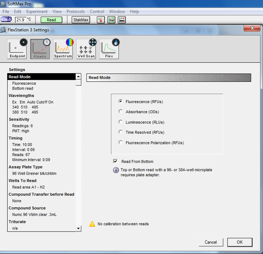Image resolution: width=263 pixels, height=254 pixels.
Task: Open the Window menu
Action: coord(117,12)
